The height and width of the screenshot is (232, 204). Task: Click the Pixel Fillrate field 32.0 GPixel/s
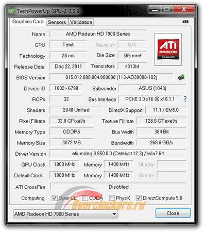coord(72,121)
